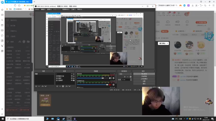Add a scene transition with plus icon
Screen dimensions: 216x121
pos(125,77)
